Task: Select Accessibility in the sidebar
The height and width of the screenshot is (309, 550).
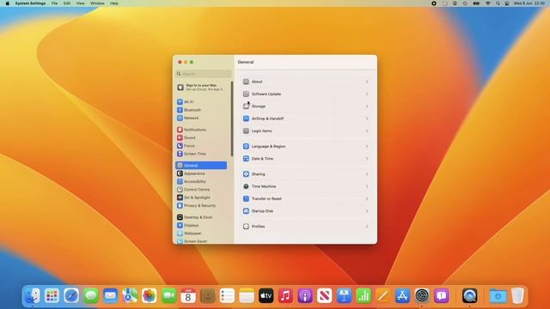Action: [201, 181]
